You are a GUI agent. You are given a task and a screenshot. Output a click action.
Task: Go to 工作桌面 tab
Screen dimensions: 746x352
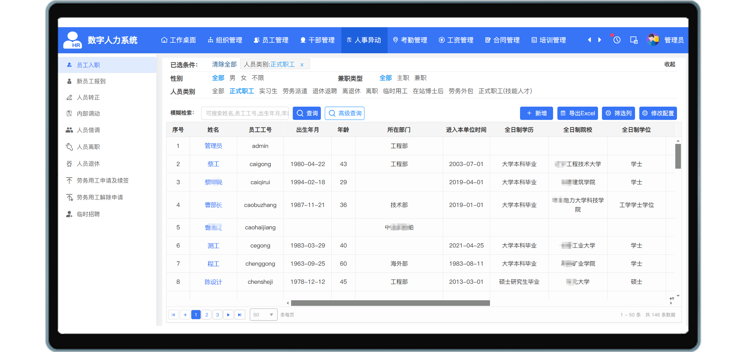(179, 40)
